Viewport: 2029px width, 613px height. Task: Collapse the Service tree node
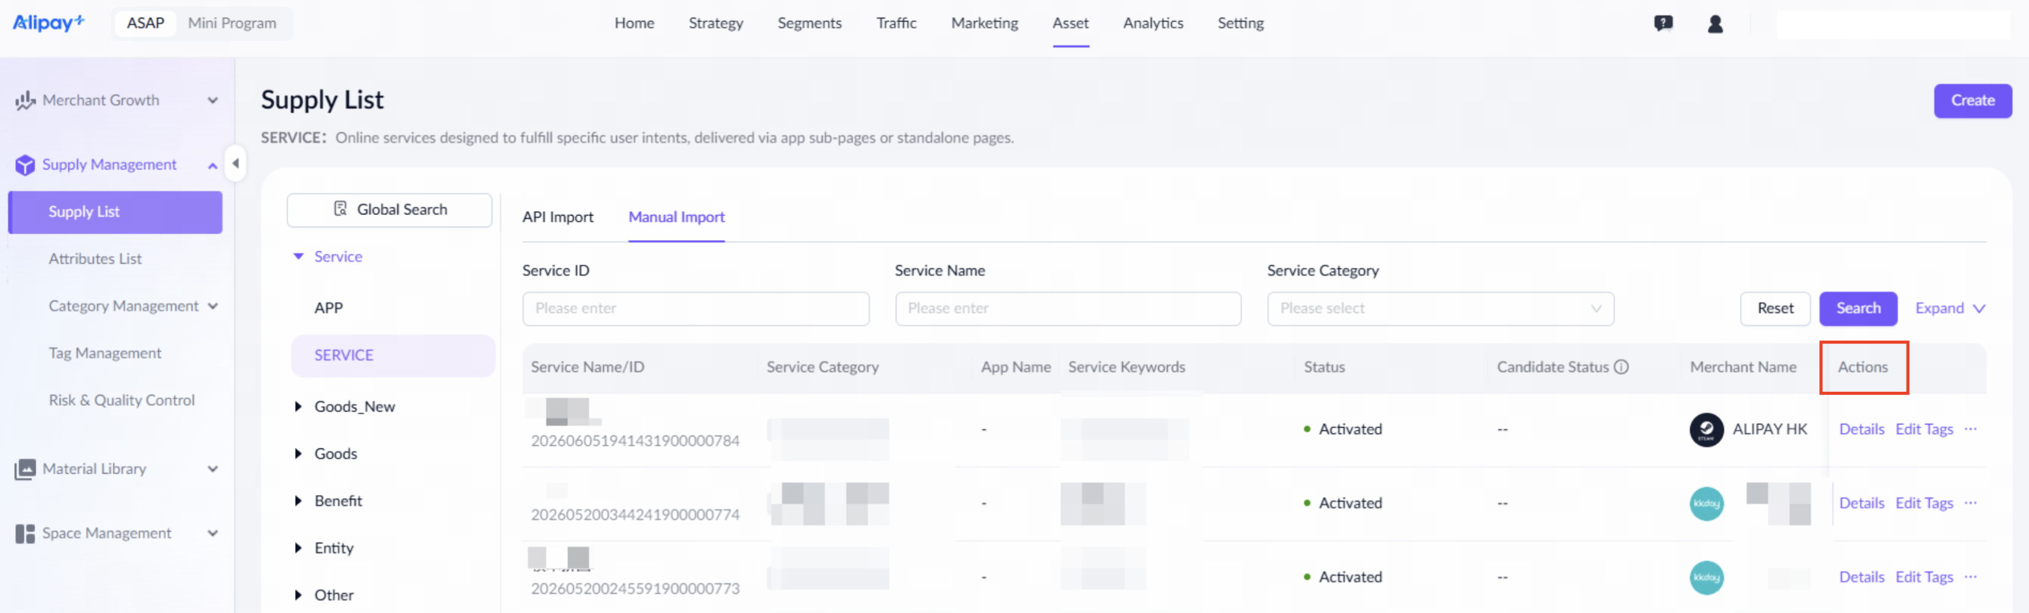pos(299,257)
